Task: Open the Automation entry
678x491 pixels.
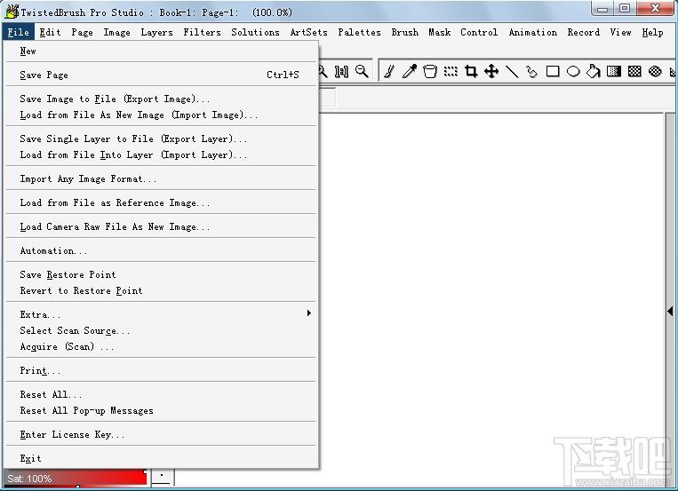Action: point(161,250)
